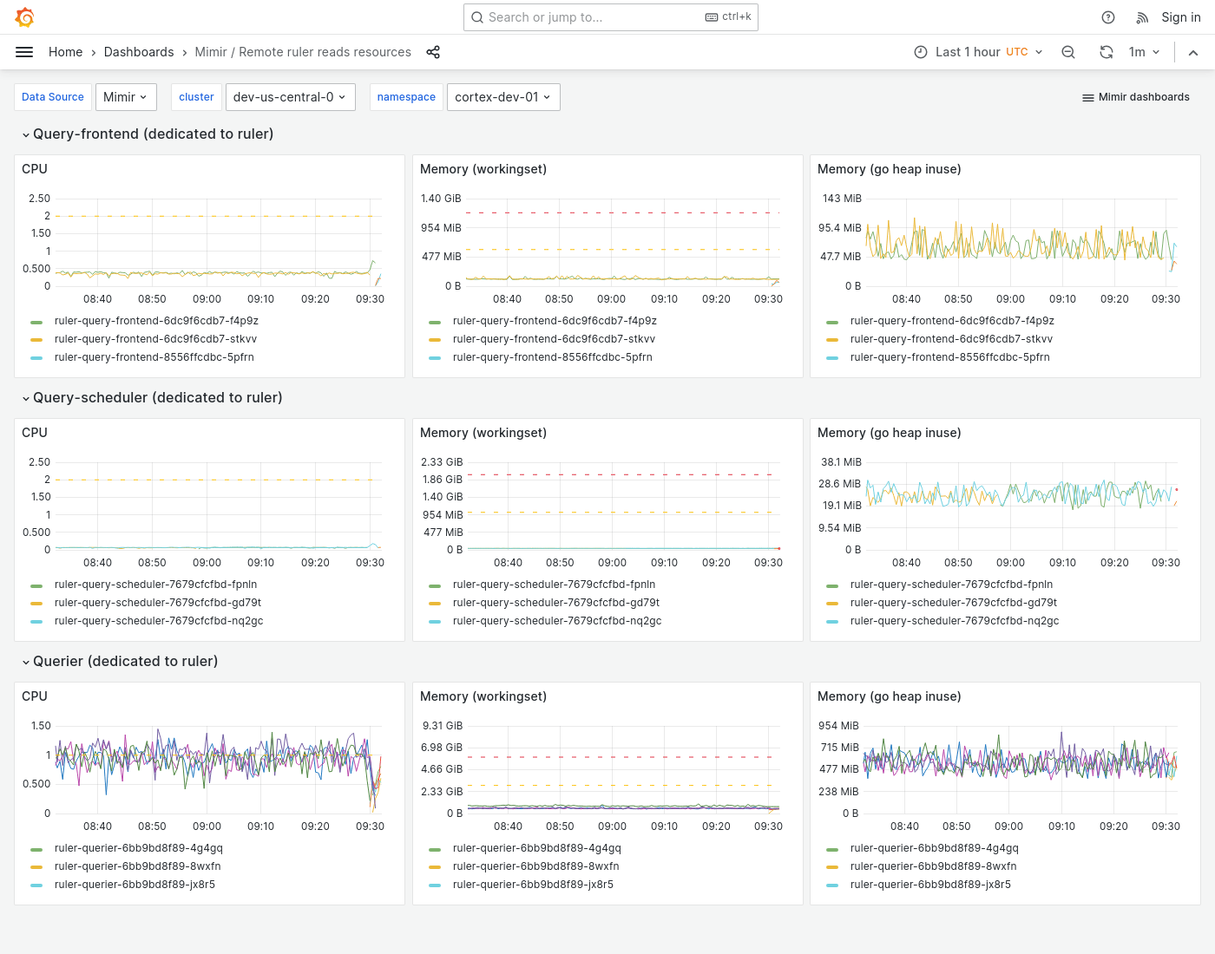The width and height of the screenshot is (1215, 954).
Task: Click the share dashboard icon
Action: pyautogui.click(x=433, y=52)
